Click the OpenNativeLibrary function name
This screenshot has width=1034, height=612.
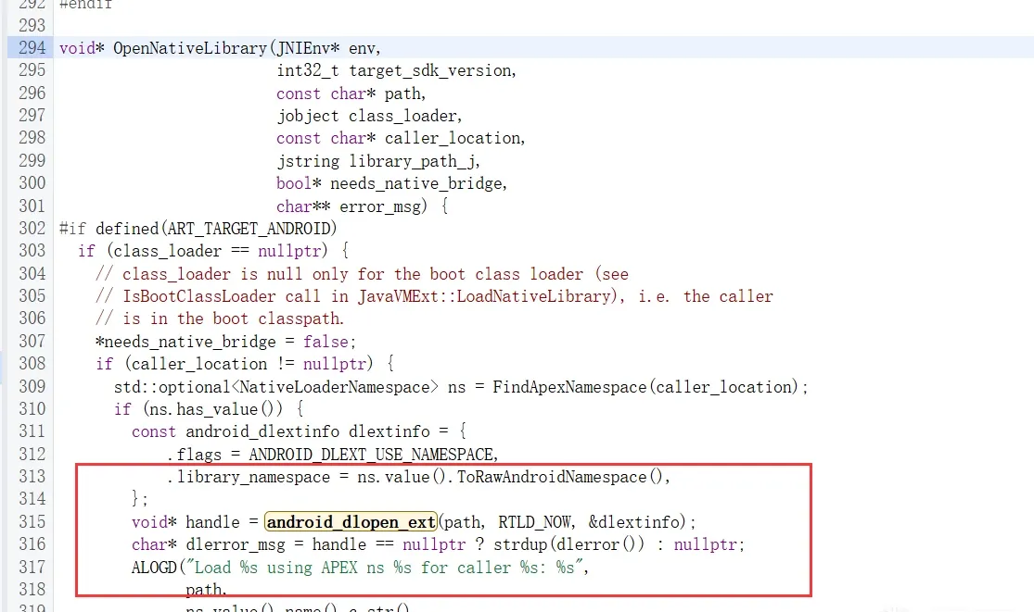tap(190, 48)
